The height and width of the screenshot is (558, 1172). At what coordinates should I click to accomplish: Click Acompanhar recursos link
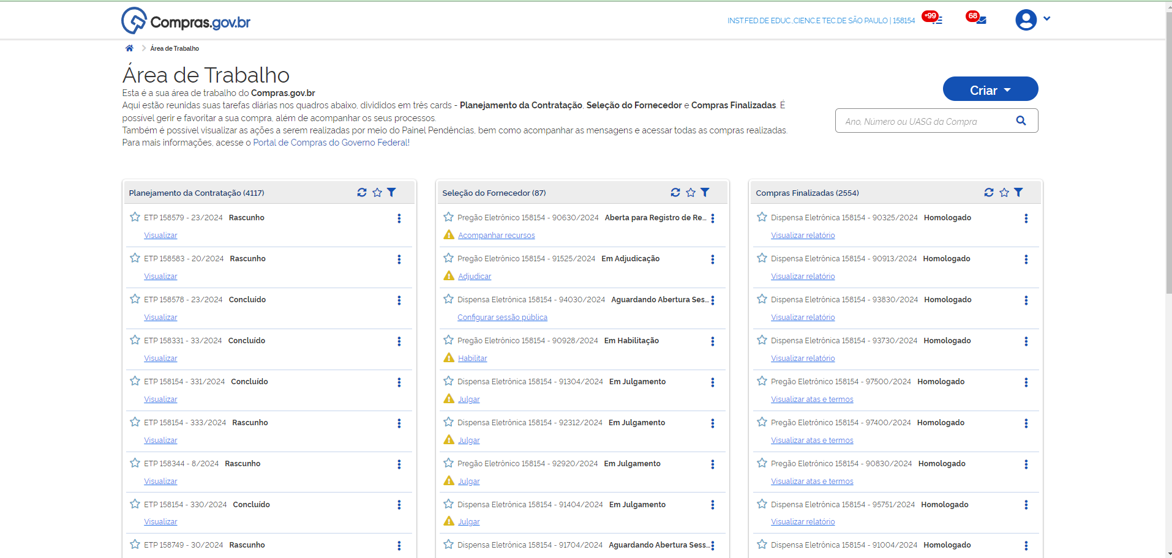coord(497,236)
